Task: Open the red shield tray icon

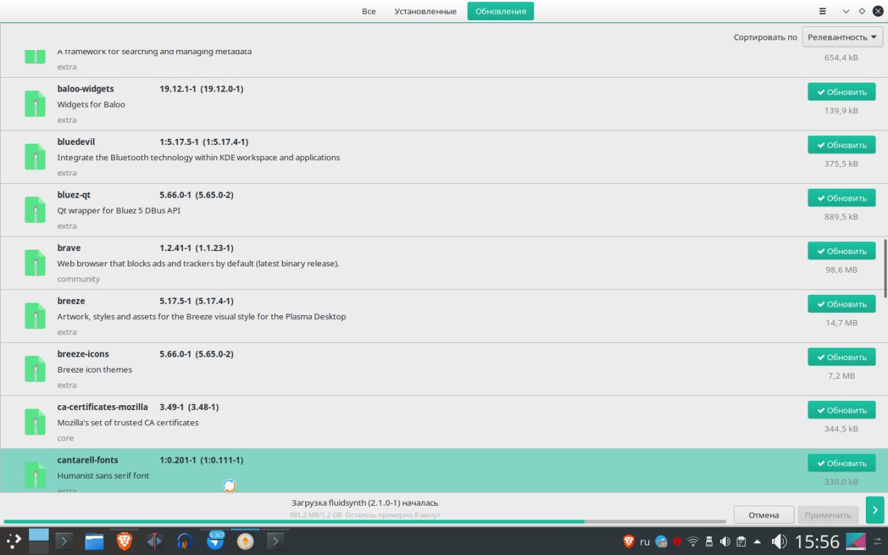Action: pyautogui.click(x=677, y=541)
